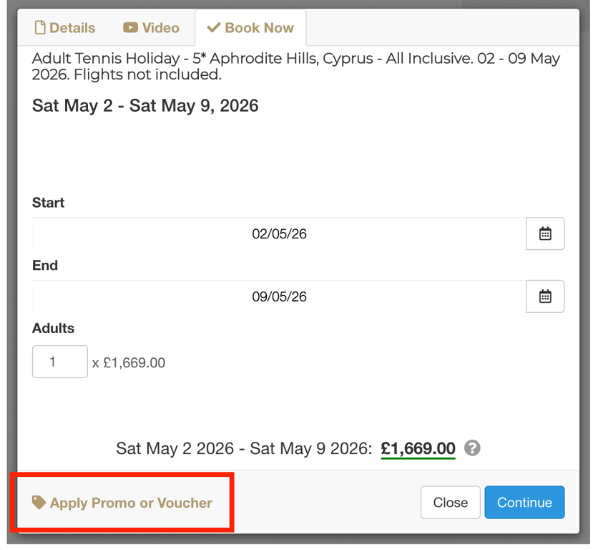Select the Book Now tab
This screenshot has width=593, height=550.
(x=250, y=28)
